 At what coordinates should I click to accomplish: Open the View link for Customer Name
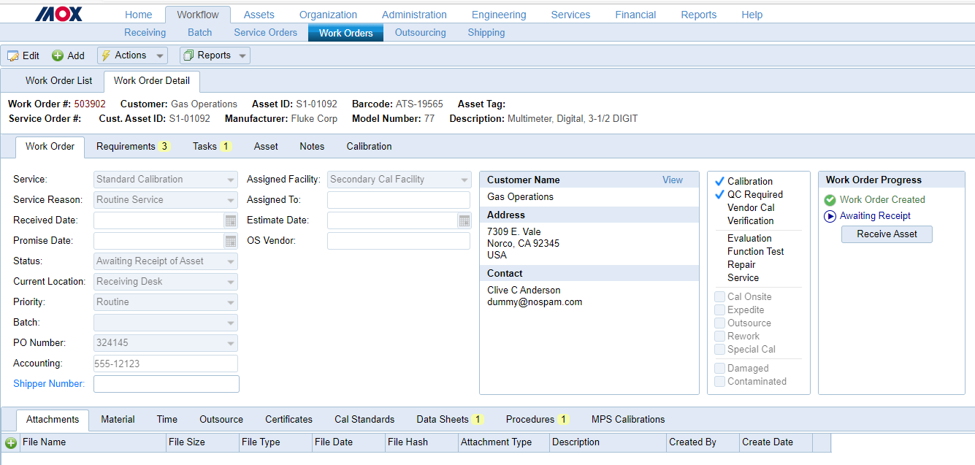672,179
